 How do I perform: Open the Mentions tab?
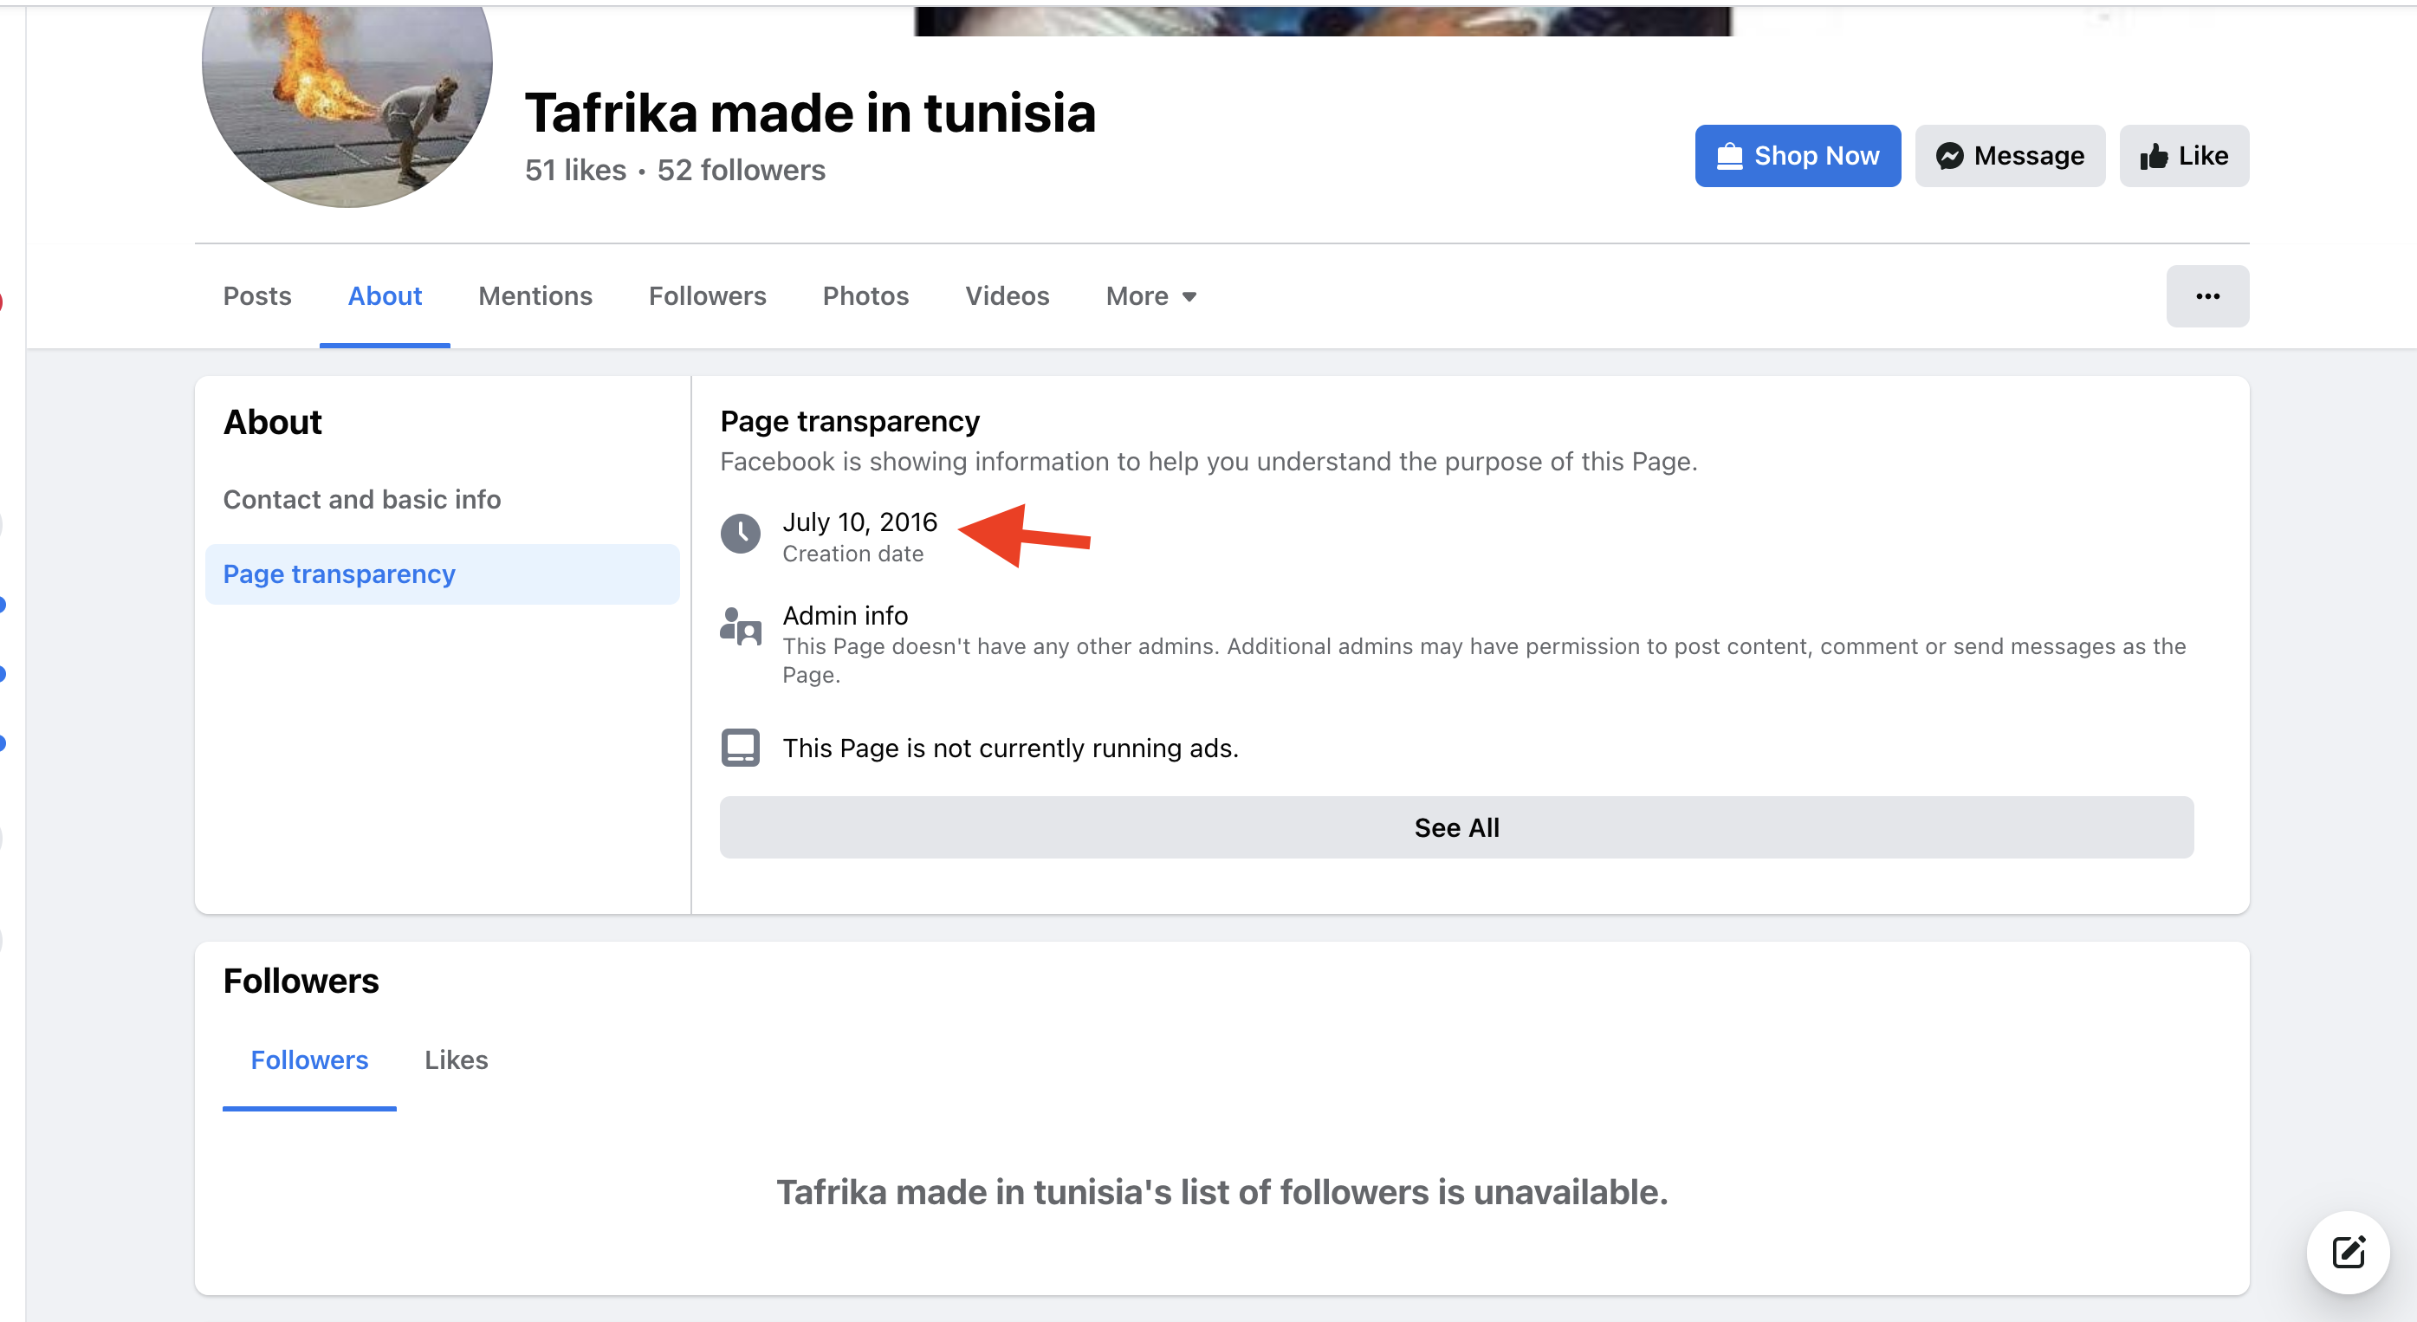(x=535, y=296)
